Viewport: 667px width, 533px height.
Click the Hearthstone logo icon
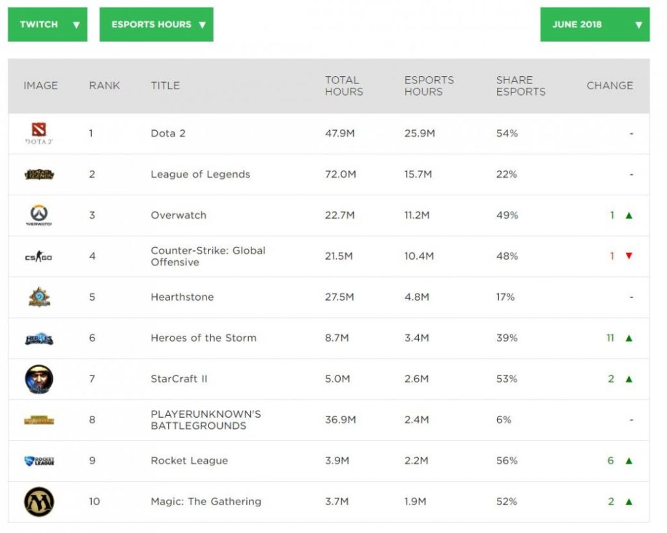(39, 297)
